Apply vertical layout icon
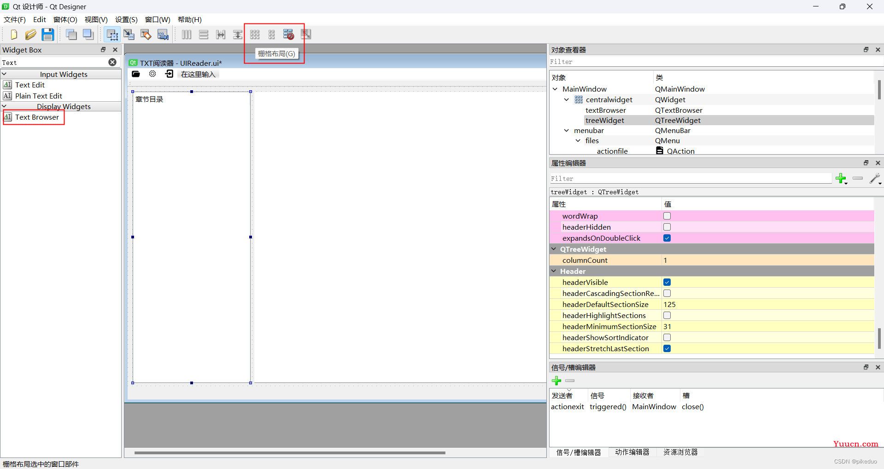Image resolution: width=884 pixels, height=469 pixels. [x=204, y=35]
